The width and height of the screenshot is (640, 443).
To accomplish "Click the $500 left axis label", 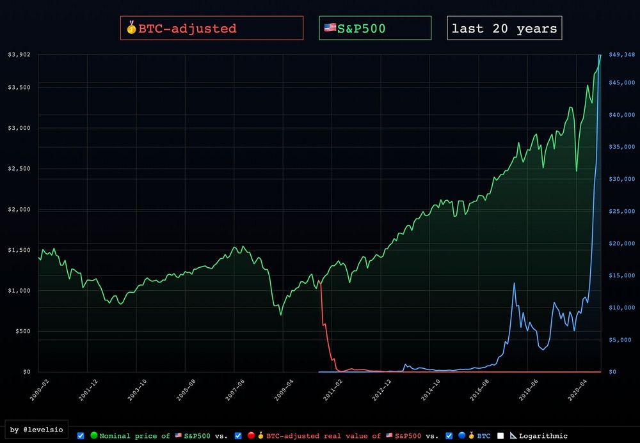I will pyautogui.click(x=23, y=331).
